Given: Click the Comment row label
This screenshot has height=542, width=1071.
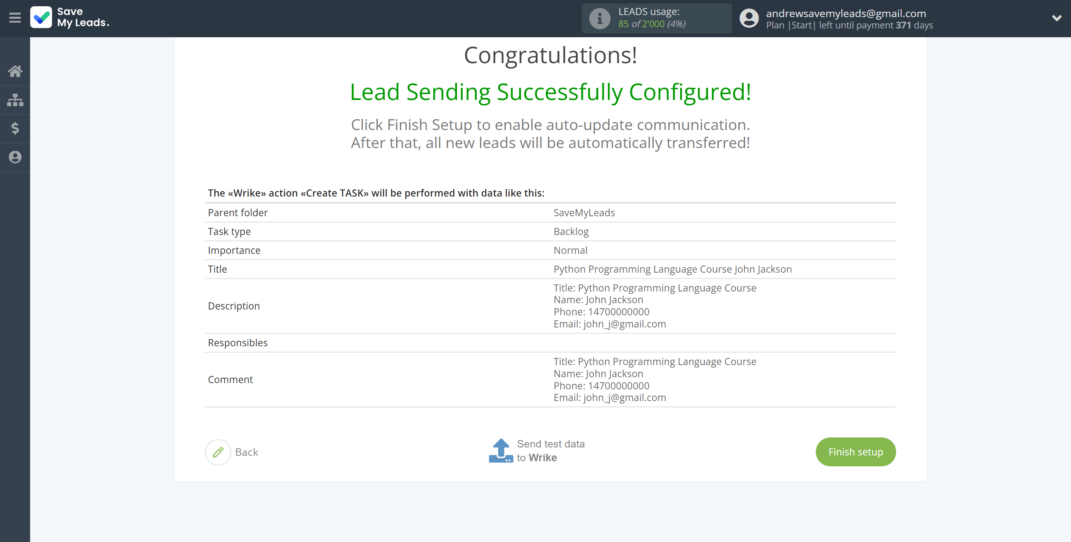Looking at the screenshot, I should click(230, 379).
